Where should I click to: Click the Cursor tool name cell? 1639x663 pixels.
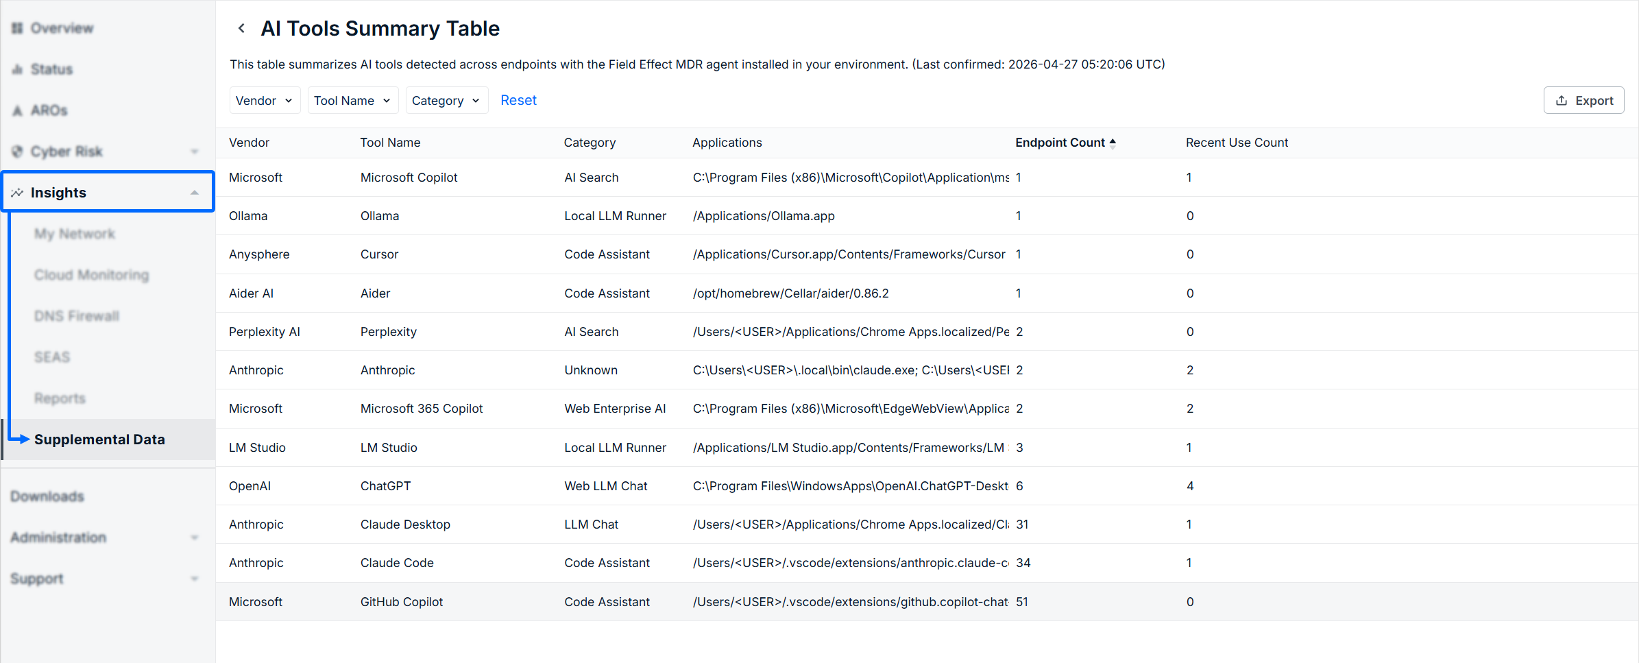379,254
